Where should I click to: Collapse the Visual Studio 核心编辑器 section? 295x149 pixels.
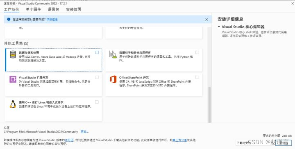click(x=219, y=27)
